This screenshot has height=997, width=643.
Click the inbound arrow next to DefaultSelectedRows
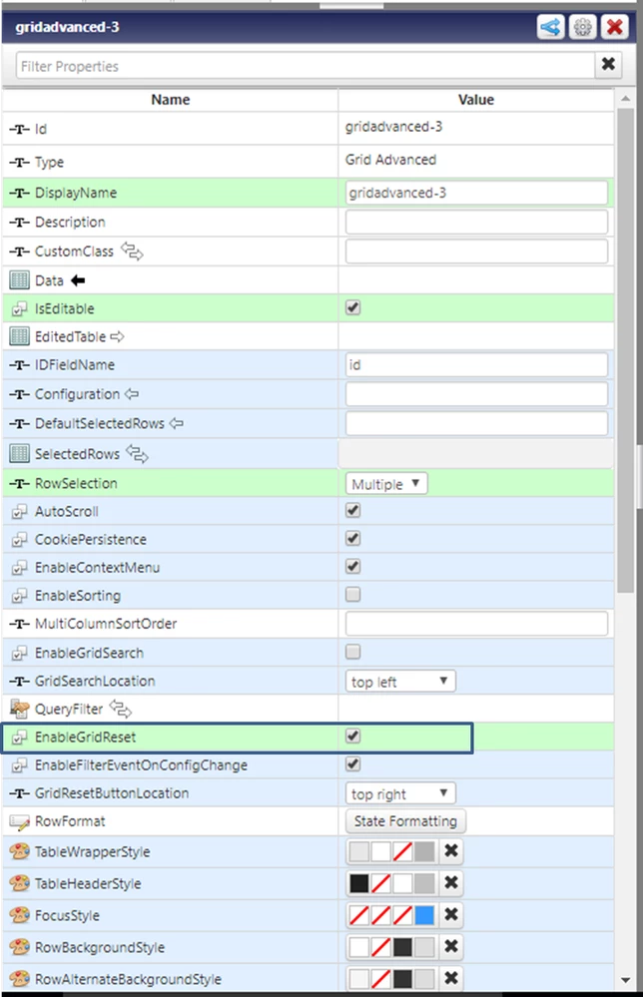tap(176, 423)
